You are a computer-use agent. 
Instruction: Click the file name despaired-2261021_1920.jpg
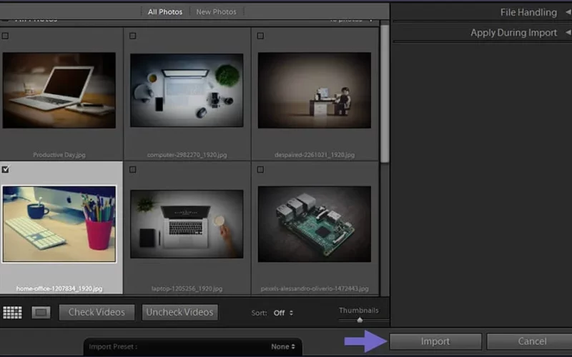pyautogui.click(x=315, y=155)
